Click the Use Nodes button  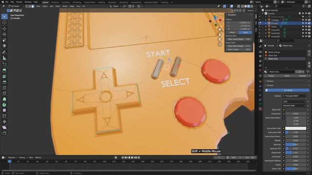287,90
